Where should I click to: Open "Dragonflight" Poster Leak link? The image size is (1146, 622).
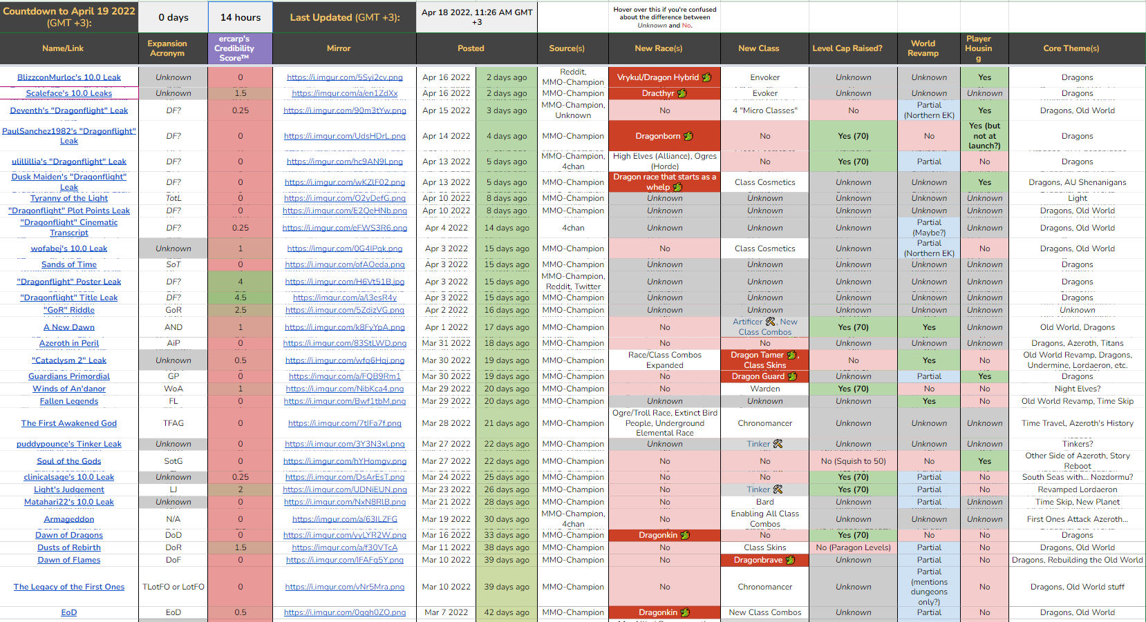(x=69, y=282)
